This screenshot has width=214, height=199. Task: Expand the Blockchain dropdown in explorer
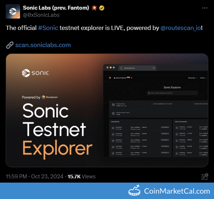pyautogui.click(x=193, y=78)
